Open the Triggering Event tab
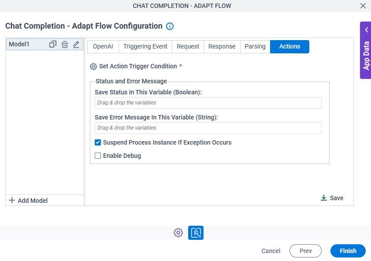Image resolution: width=371 pixels, height=261 pixels. pyautogui.click(x=145, y=46)
